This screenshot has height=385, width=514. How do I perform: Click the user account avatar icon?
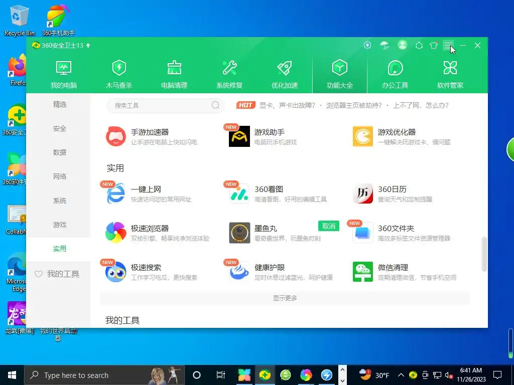[x=402, y=45]
